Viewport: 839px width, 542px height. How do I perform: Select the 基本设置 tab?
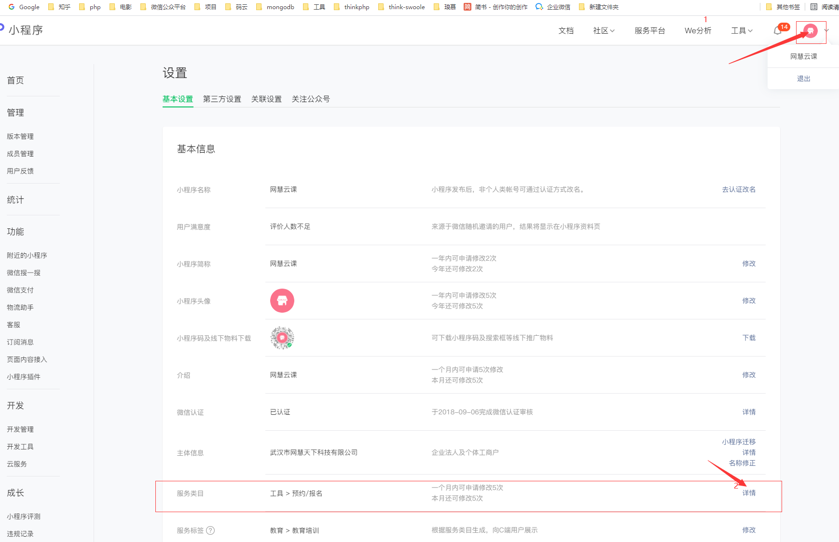pos(178,99)
